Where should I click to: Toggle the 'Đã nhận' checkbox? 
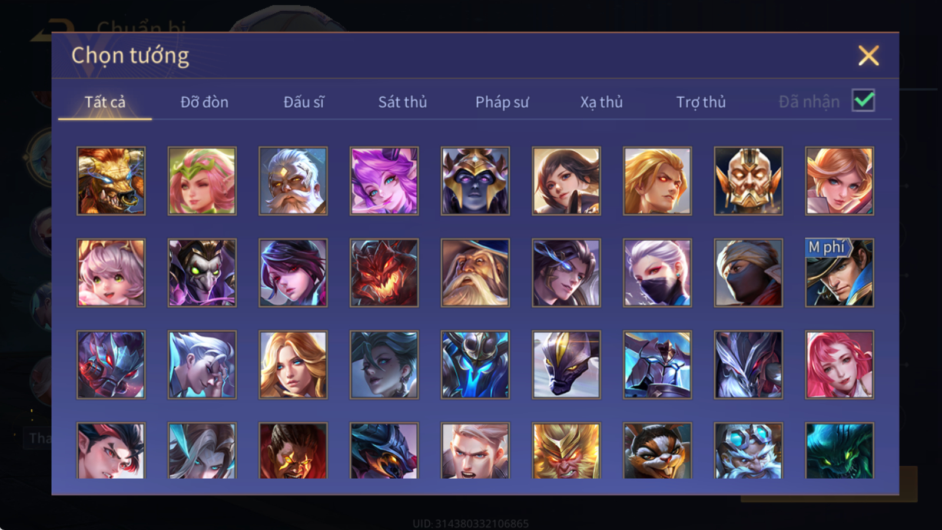[x=863, y=101]
